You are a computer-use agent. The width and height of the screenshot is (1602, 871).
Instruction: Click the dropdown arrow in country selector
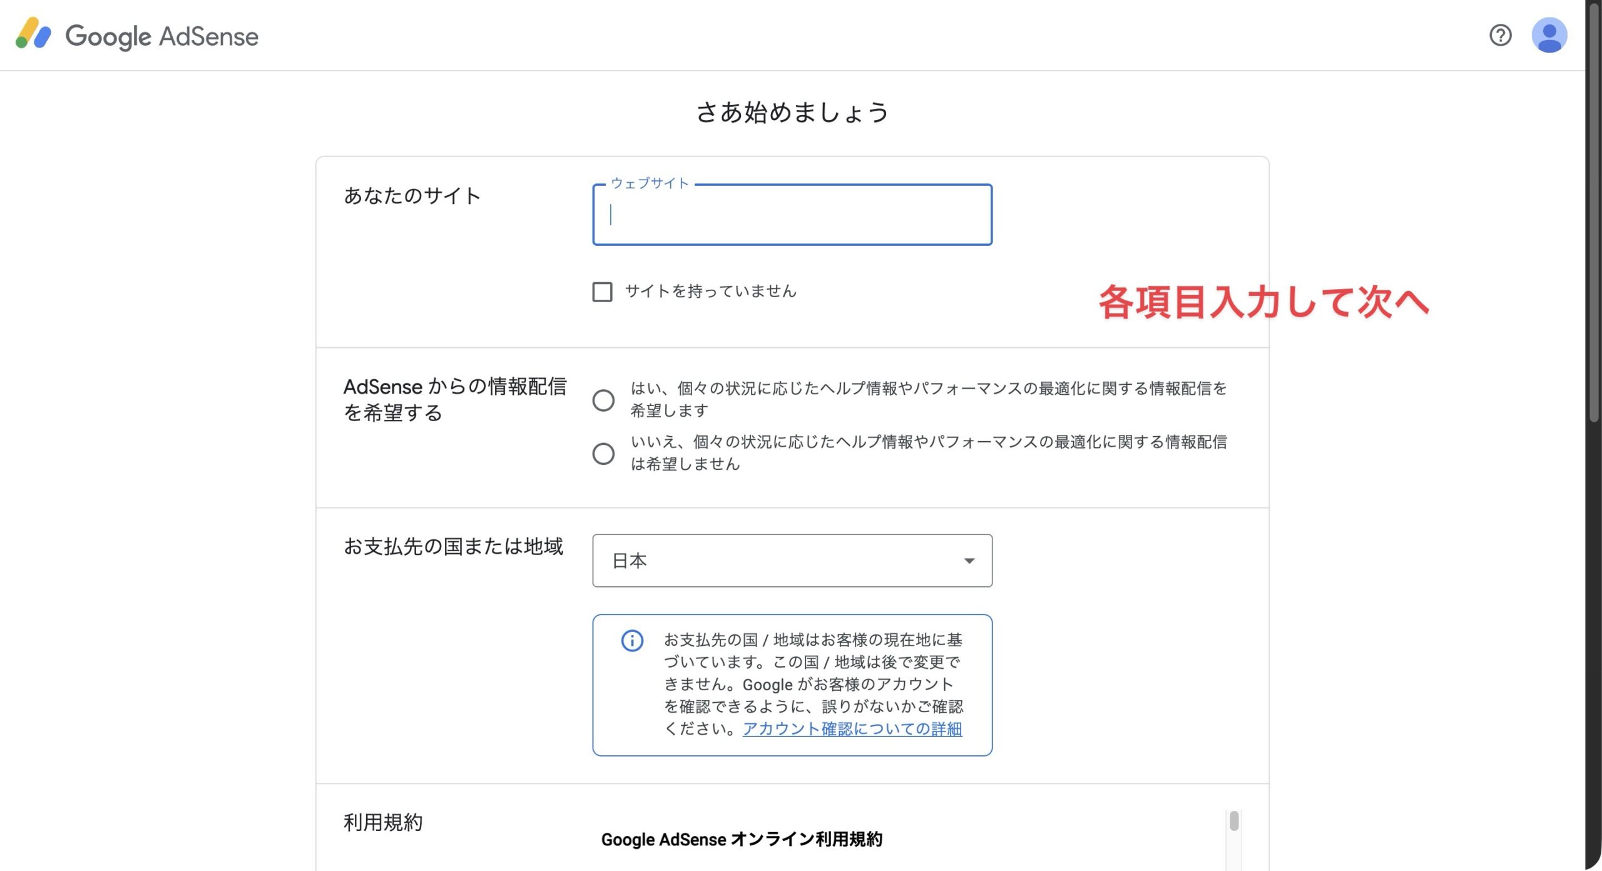pos(969,561)
